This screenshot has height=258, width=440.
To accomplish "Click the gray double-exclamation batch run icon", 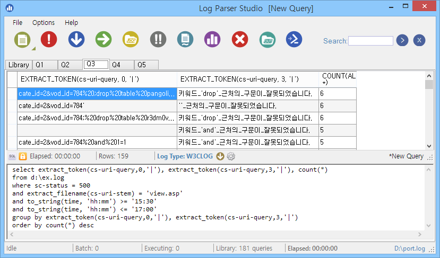I will [x=158, y=39].
